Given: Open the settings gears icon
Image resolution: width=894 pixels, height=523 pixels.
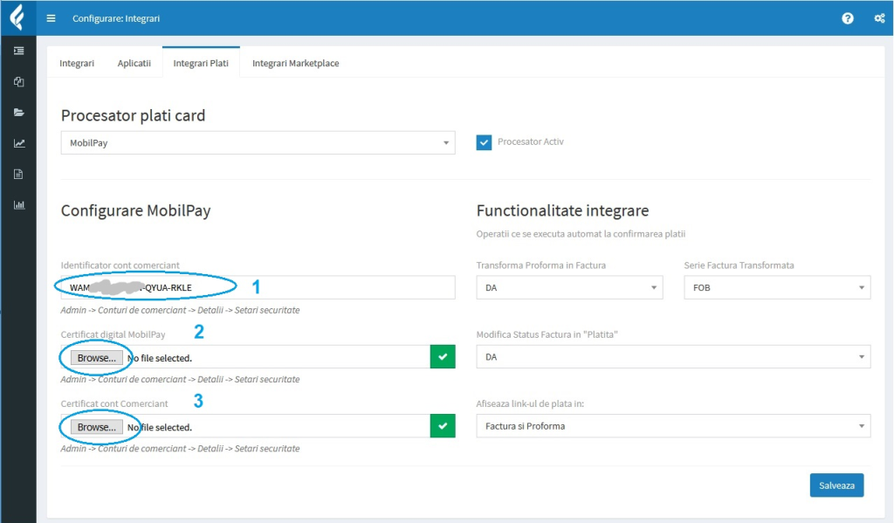Looking at the screenshot, I should click(879, 18).
